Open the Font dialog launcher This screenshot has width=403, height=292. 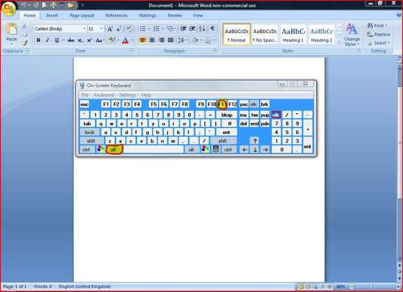coord(132,51)
